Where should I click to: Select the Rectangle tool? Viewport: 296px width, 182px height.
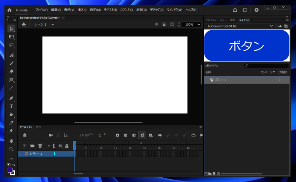(11, 80)
